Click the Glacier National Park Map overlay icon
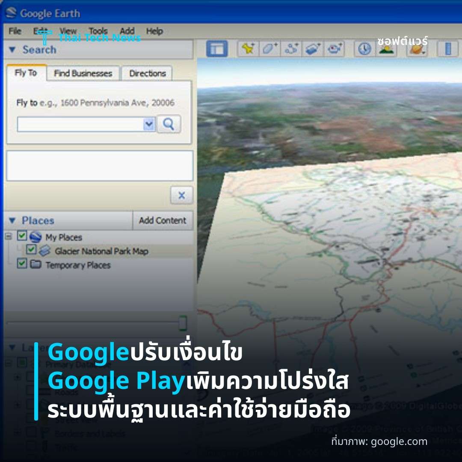Screen dimensions: 462x462 44,250
